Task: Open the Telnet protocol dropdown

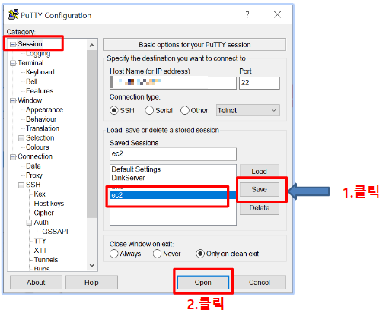Action: [x=248, y=110]
